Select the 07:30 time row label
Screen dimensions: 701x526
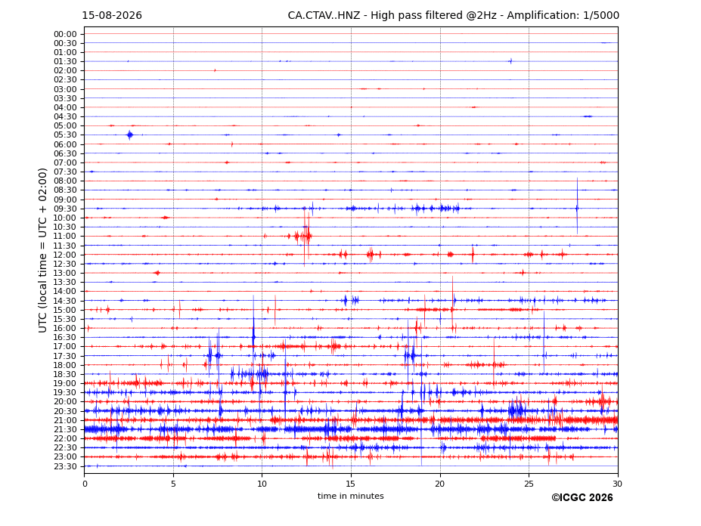[65, 172]
